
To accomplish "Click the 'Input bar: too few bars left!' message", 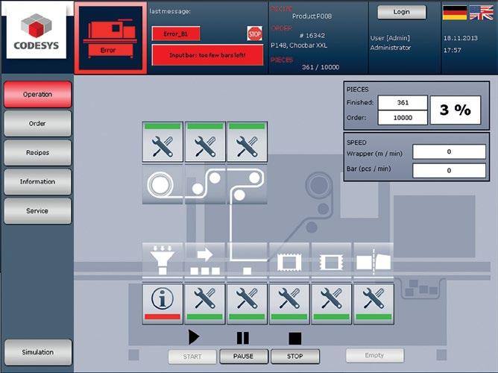I will (207, 55).
